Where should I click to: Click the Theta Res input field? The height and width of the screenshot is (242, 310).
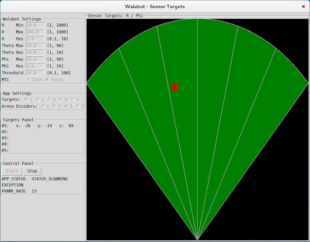point(35,52)
